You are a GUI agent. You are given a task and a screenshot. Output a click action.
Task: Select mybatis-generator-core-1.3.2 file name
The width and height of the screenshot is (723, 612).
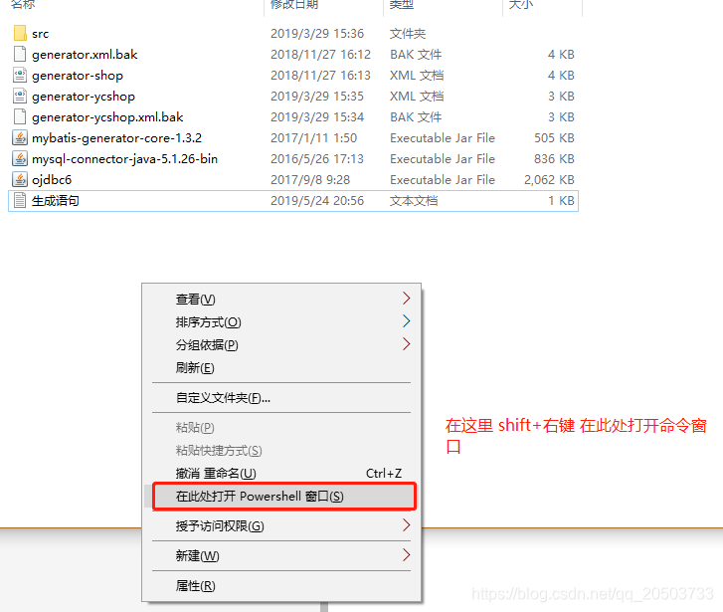(116, 138)
